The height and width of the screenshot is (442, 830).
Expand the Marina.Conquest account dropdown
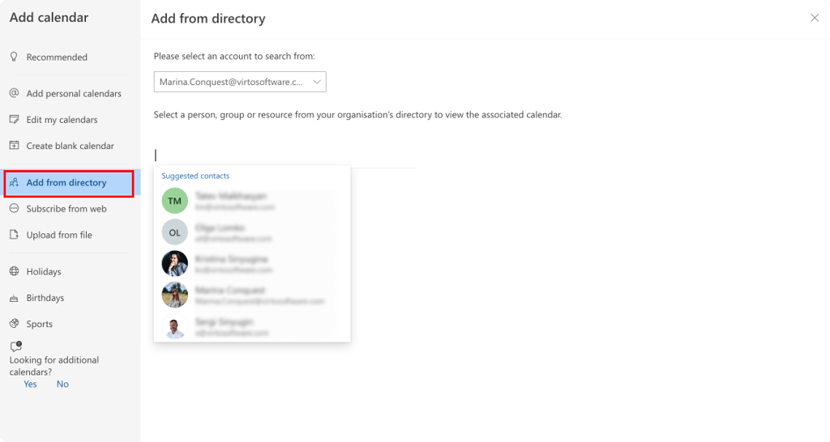240,82
